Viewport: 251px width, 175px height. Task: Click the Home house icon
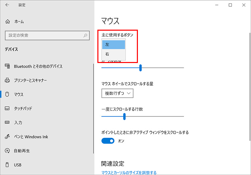point(8,21)
